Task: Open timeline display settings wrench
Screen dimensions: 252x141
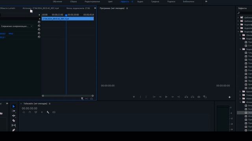Action: (48, 112)
